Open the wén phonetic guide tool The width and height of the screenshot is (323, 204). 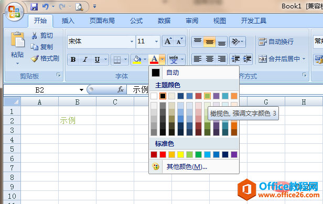174,60
